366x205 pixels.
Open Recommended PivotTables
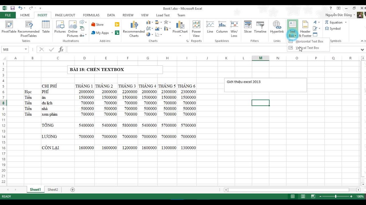[29, 29]
